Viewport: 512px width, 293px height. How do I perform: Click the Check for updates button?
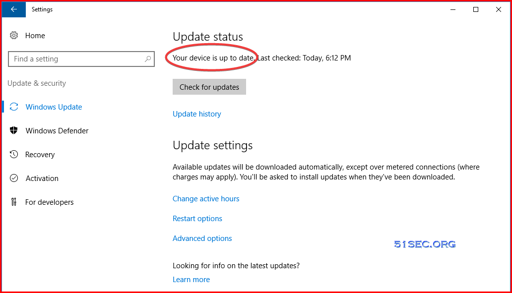[x=209, y=87]
